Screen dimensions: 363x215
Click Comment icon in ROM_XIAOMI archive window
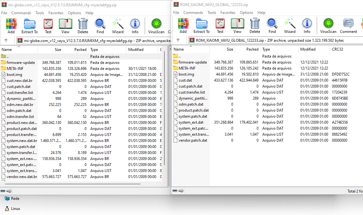(348, 26)
